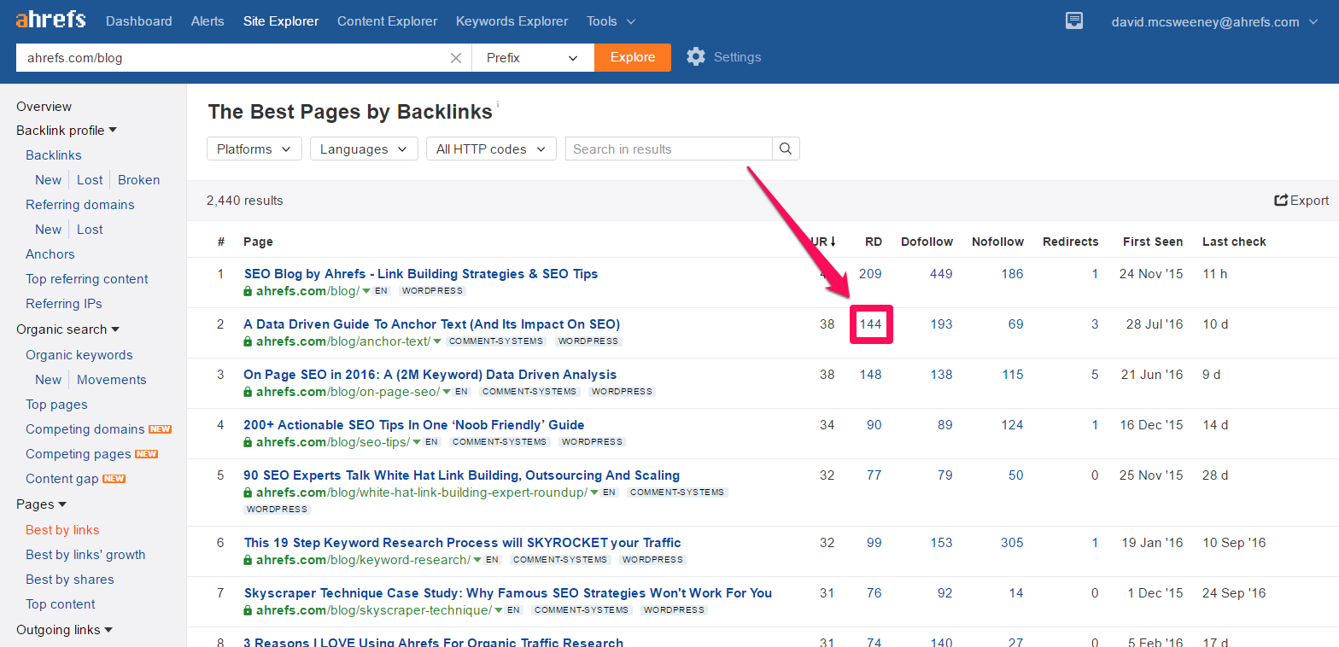Click the search magnifier icon in results
The height and width of the screenshot is (647, 1339).
786,149
